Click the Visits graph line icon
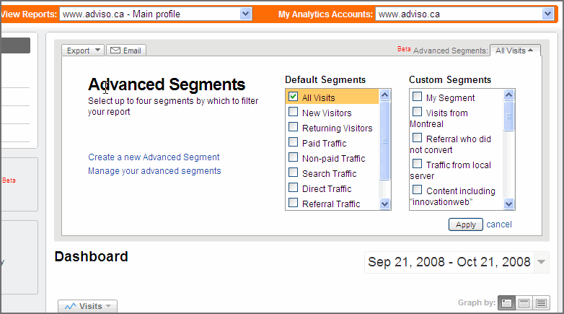Image resolution: width=564 pixels, height=314 pixels. click(70, 306)
